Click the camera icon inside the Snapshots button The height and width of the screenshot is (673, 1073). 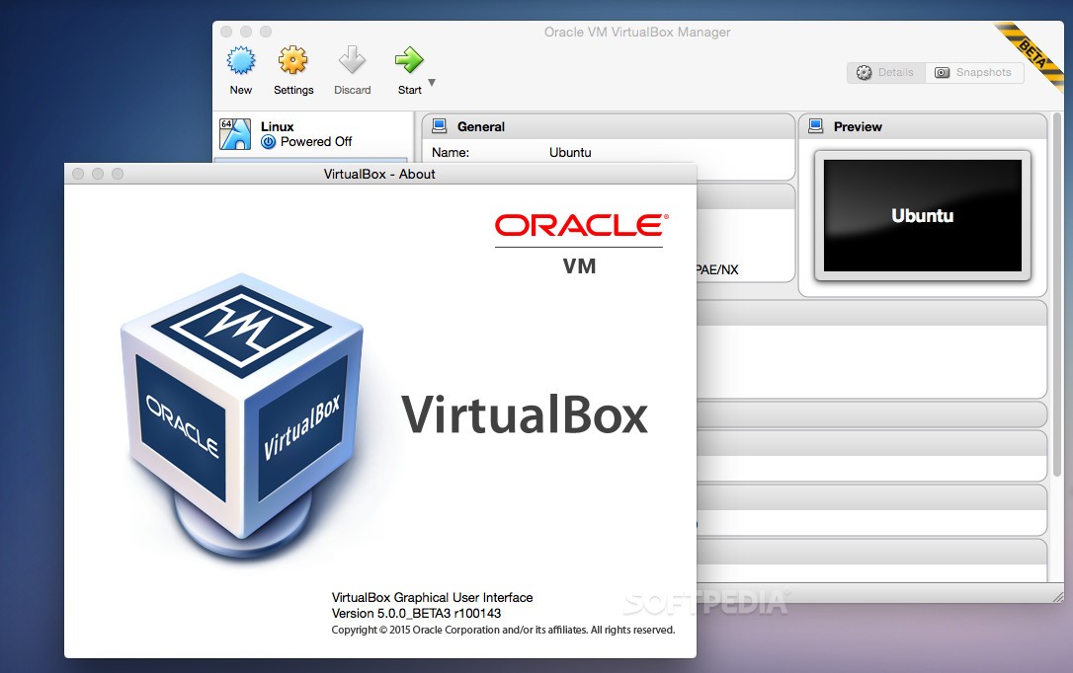944,72
